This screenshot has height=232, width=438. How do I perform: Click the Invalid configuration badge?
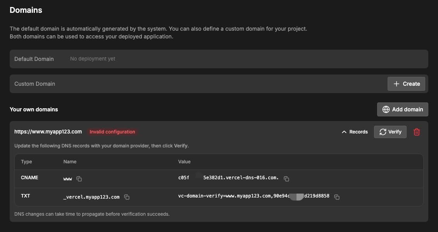click(112, 132)
